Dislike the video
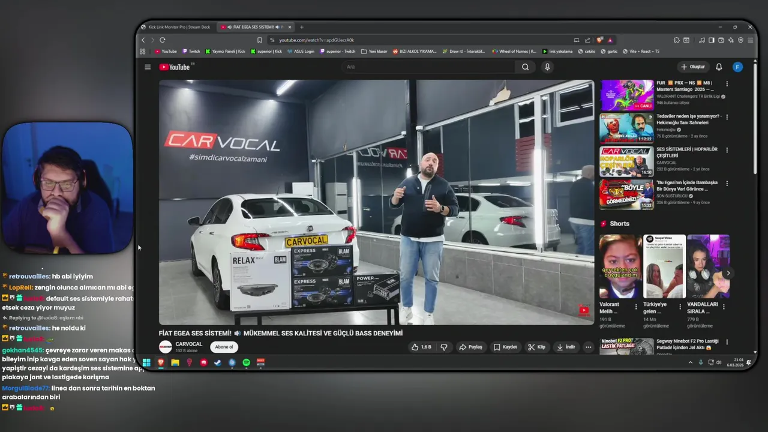The height and width of the screenshot is (432, 768). [x=444, y=347]
